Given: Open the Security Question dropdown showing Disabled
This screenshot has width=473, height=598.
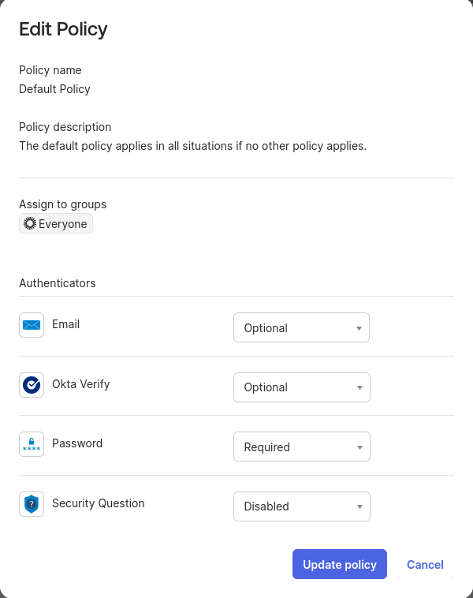Looking at the screenshot, I should 302,506.
